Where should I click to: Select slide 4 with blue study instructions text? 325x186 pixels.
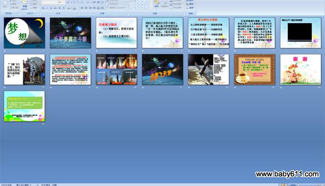click(162, 33)
